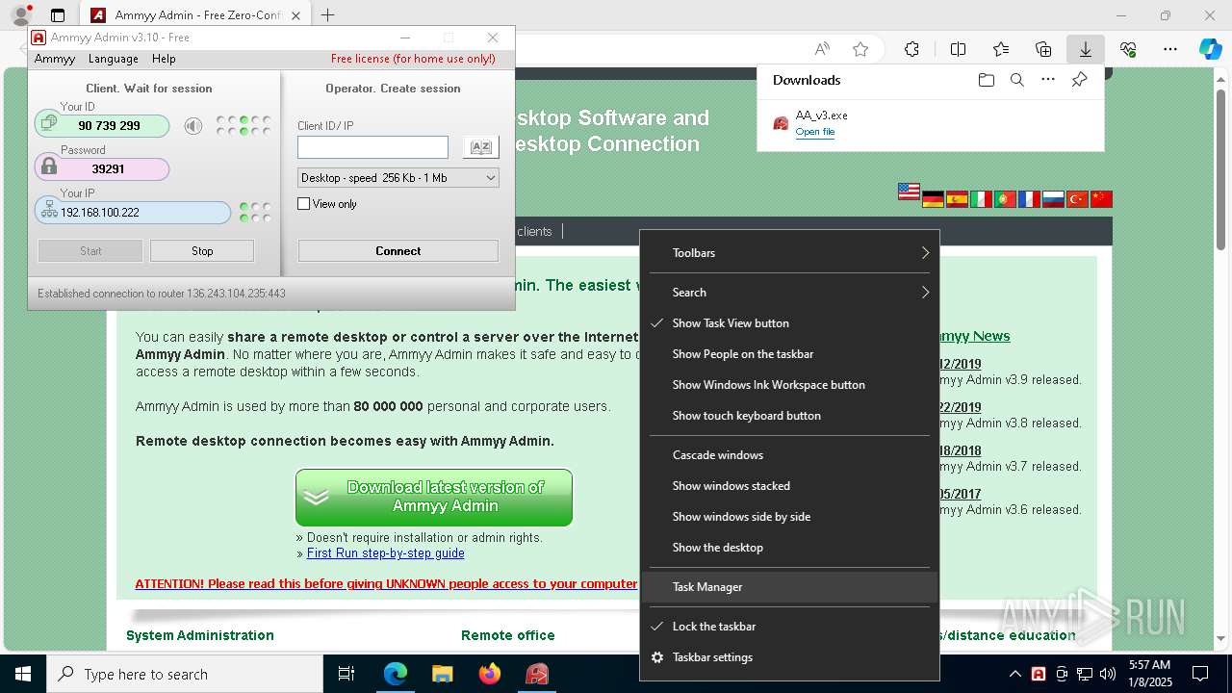
Task: Select Chinese flag language
Action: 1101,199
